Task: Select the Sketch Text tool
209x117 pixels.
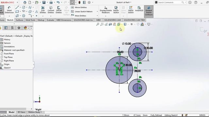Action: click(x=36, y=12)
